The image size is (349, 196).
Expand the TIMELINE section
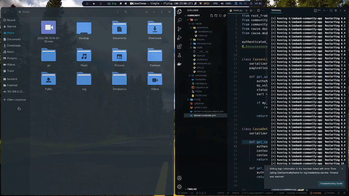point(192,189)
